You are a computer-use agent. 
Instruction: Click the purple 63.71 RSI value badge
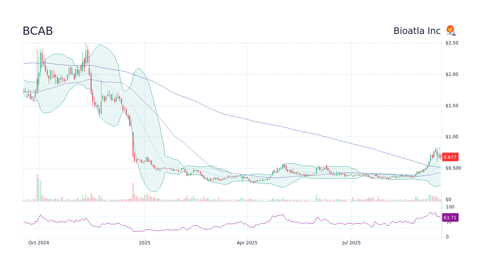pyautogui.click(x=449, y=217)
